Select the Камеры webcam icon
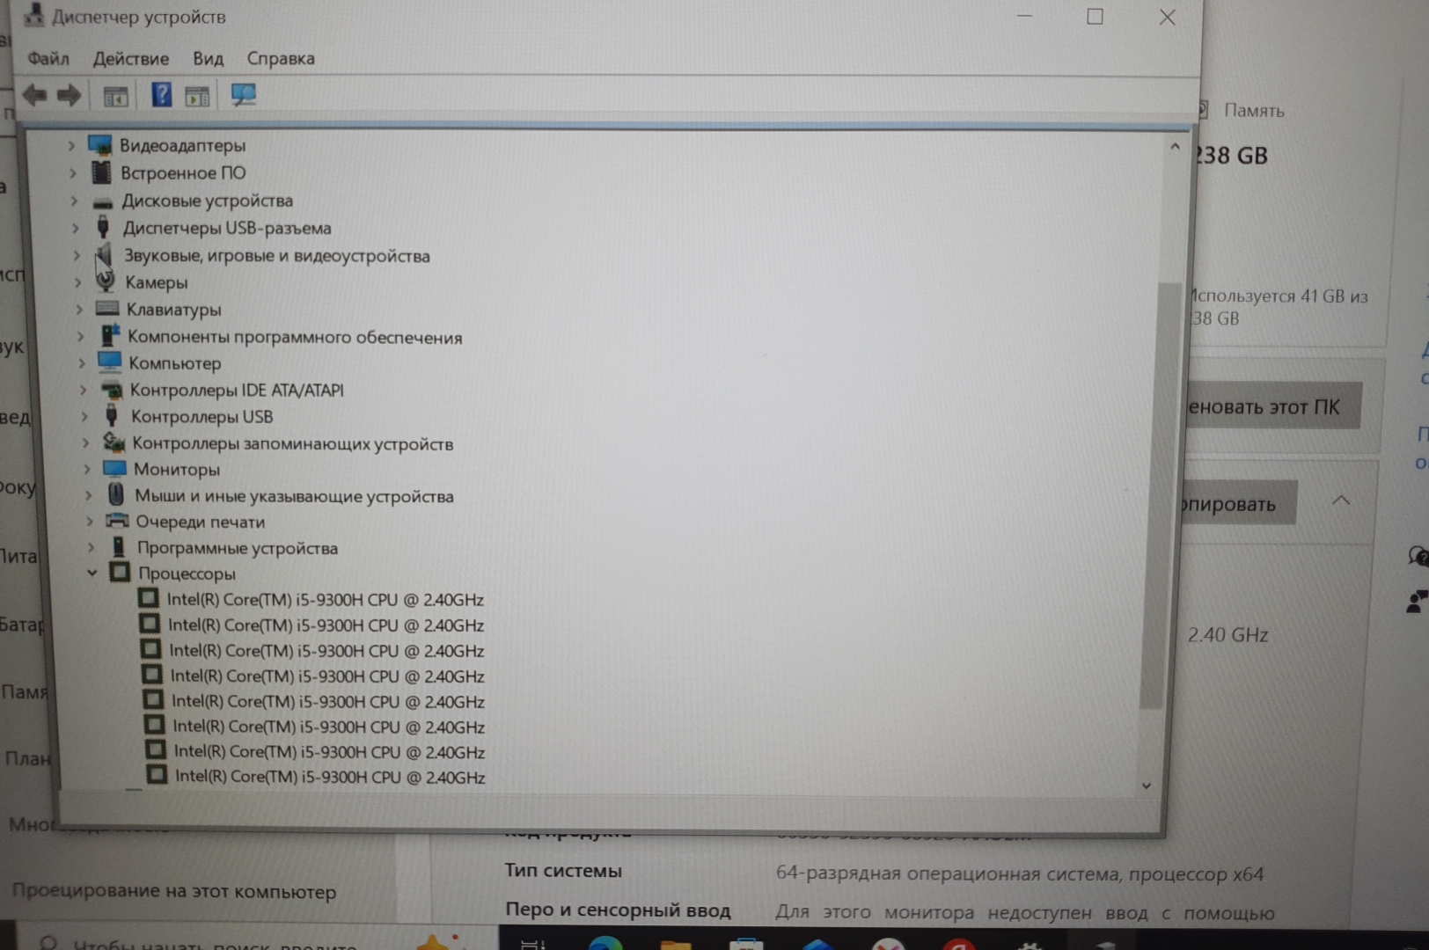 (x=106, y=281)
